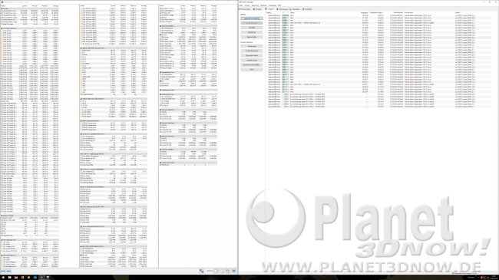Click the Windows Start button
The height and width of the screenshot is (280, 499).
3,278
